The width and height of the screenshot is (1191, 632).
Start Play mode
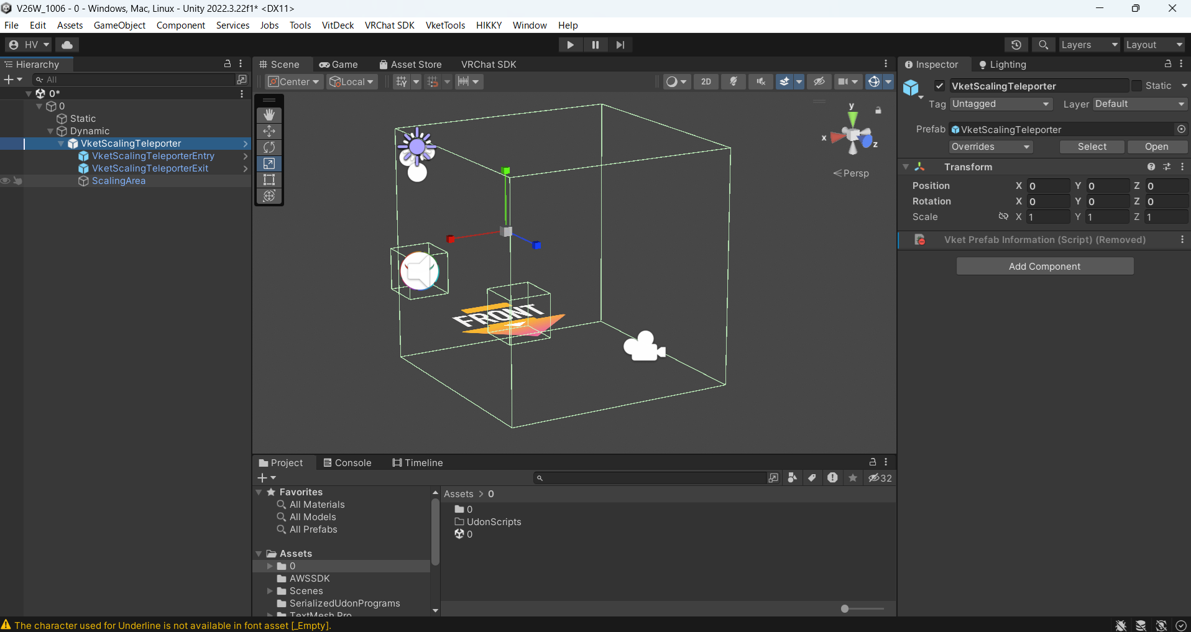point(571,45)
